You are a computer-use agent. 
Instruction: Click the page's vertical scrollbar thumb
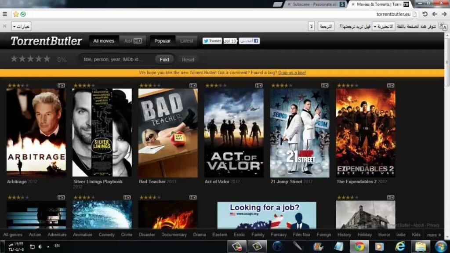coord(447,61)
